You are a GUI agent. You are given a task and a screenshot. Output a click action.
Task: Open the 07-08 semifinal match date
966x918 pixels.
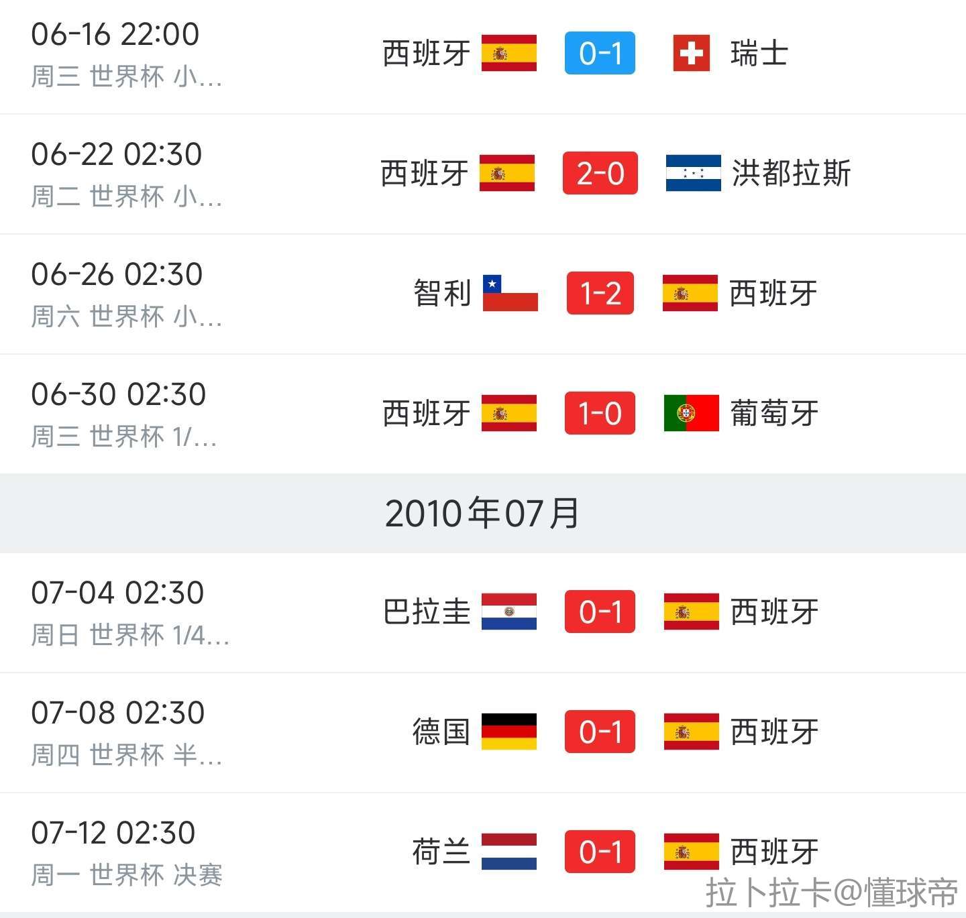(x=117, y=713)
